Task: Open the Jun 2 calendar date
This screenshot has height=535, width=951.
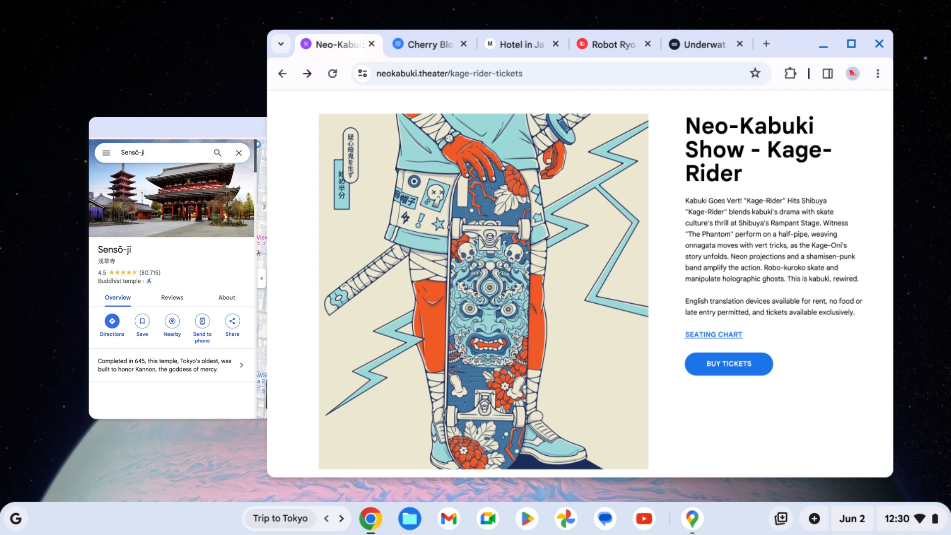Action: (852, 519)
